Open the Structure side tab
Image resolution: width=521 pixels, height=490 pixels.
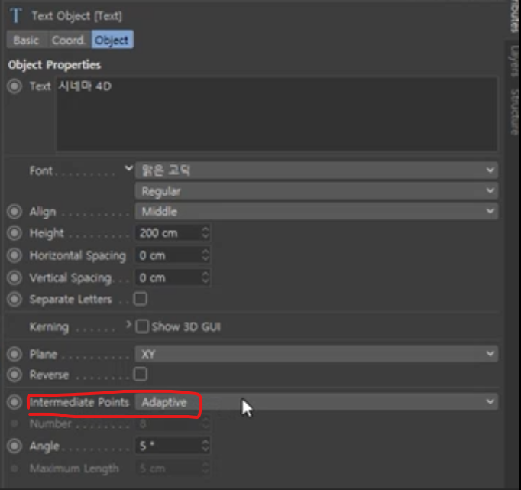[514, 112]
